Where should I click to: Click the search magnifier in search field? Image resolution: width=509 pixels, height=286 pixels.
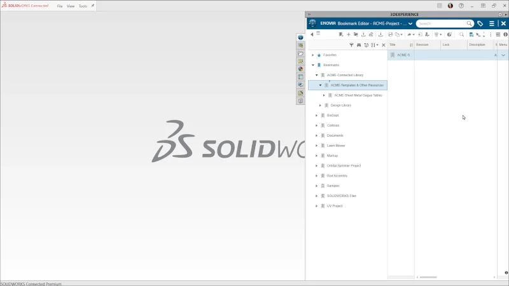pos(469,24)
